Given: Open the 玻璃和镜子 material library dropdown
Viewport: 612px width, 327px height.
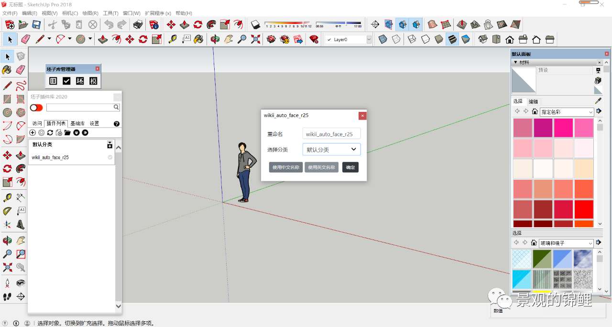Looking at the screenshot, I should [567, 243].
